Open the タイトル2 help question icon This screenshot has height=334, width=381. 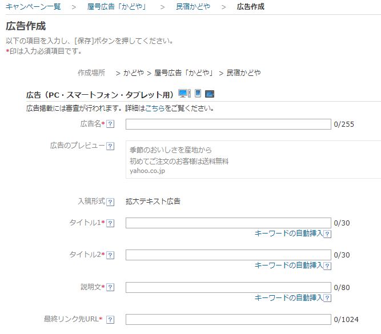tap(110, 255)
